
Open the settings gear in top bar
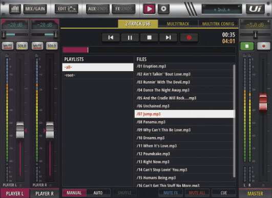click(x=163, y=9)
